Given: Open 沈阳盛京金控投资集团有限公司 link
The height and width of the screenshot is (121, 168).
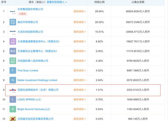Looking at the screenshot, I should coord(35,119).
